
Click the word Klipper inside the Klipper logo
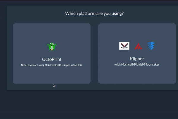coord(124,47)
